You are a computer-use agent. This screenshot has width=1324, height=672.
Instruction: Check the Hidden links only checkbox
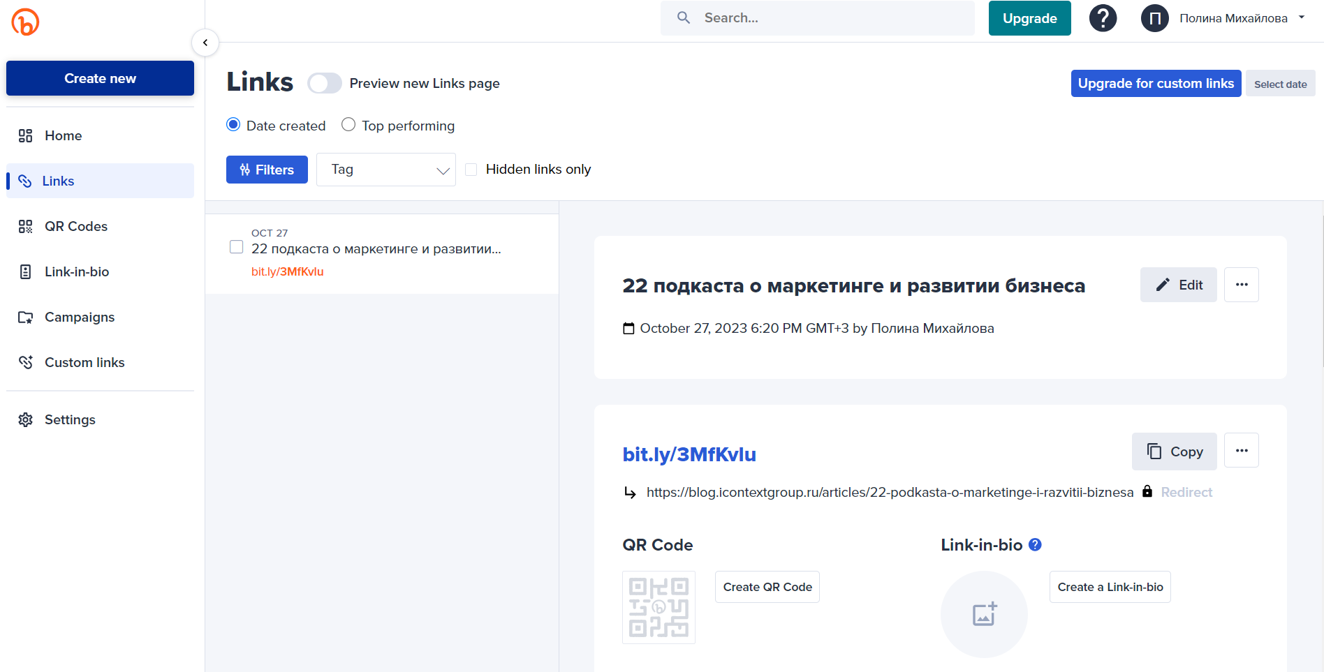(x=471, y=170)
